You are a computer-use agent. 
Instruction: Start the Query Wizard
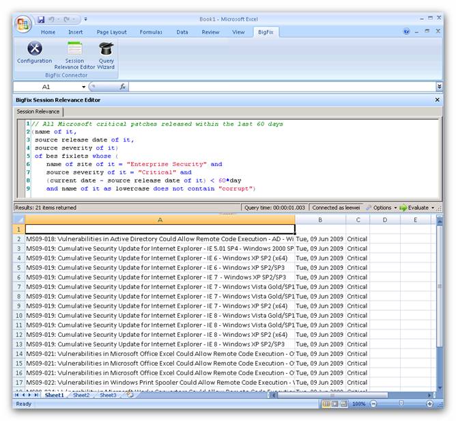(x=106, y=55)
